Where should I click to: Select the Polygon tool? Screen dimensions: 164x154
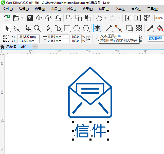tap(86, 28)
